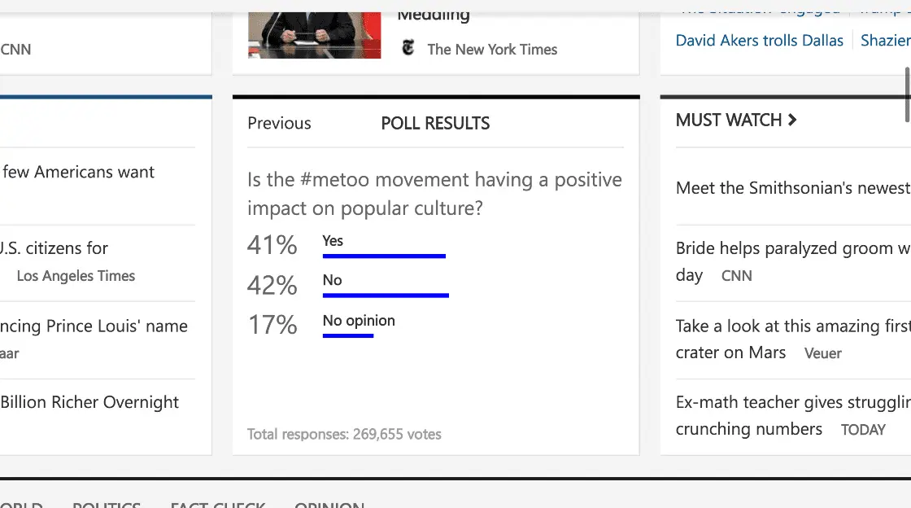This screenshot has height=508, width=911.
Task: Click the 42% No result percentage
Action: [x=272, y=285]
